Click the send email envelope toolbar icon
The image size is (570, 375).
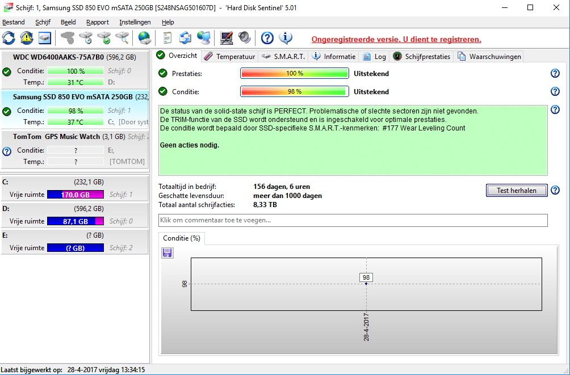click(186, 38)
